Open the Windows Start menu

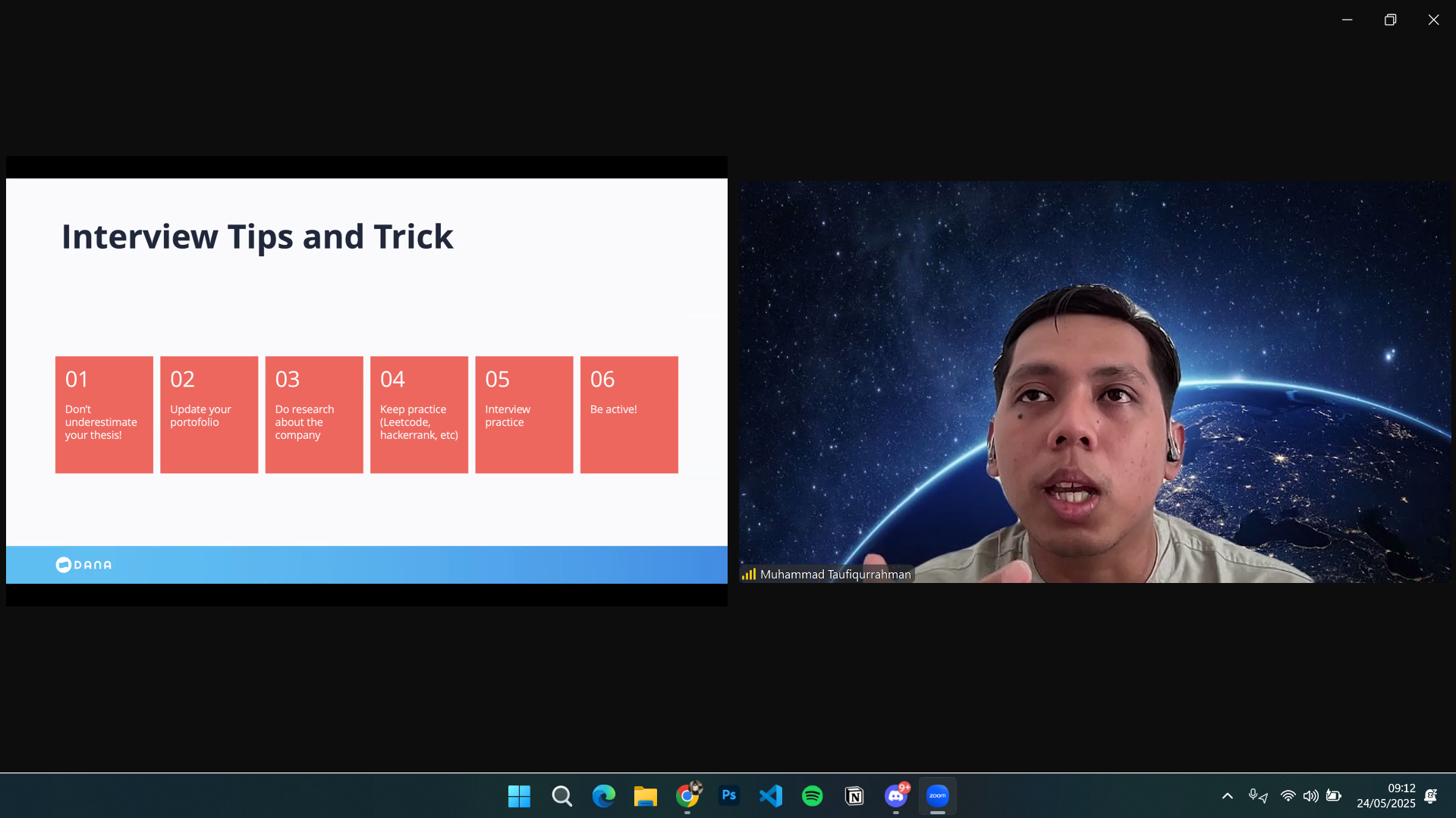pos(519,796)
